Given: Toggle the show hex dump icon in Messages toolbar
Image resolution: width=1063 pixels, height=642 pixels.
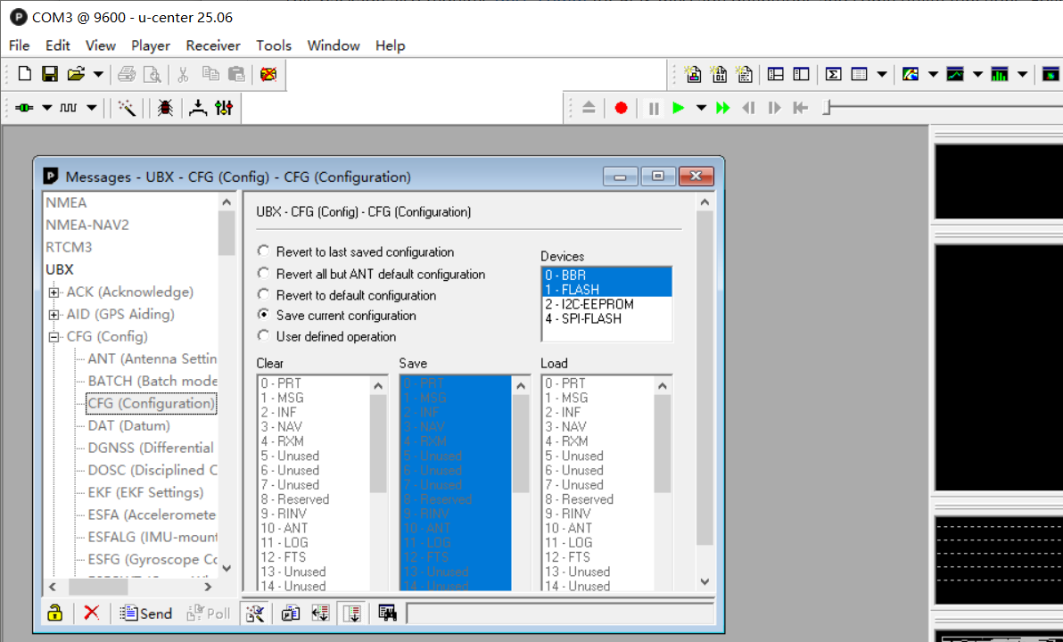Looking at the screenshot, I should pyautogui.click(x=352, y=613).
